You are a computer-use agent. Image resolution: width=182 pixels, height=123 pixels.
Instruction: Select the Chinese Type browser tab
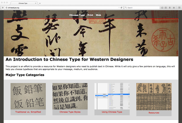pos(23,3)
